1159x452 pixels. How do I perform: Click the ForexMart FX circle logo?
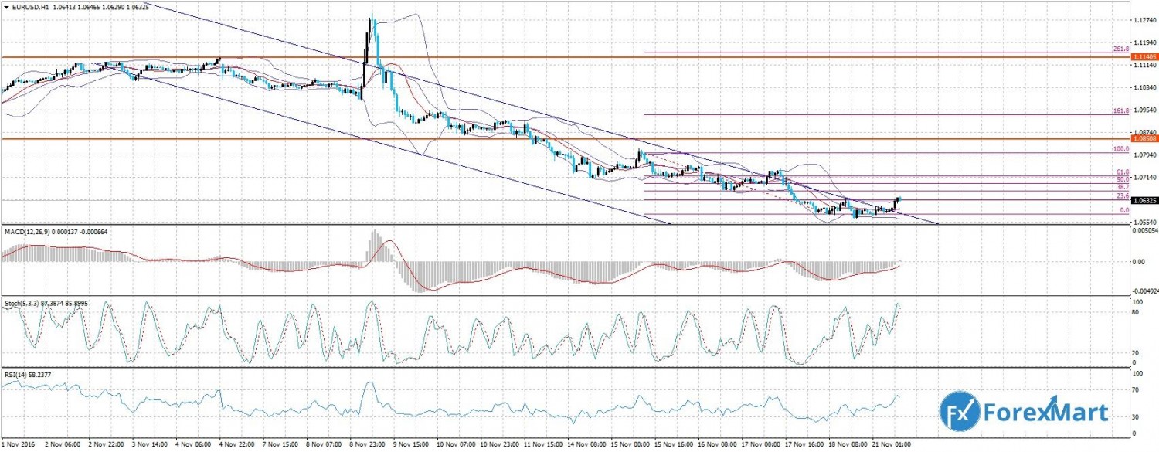[x=959, y=410]
